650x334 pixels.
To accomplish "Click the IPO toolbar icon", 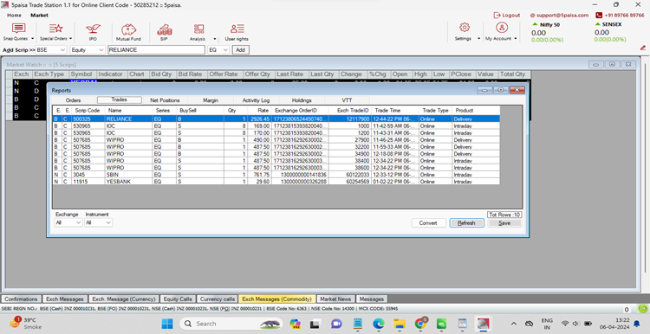I will point(93,29).
